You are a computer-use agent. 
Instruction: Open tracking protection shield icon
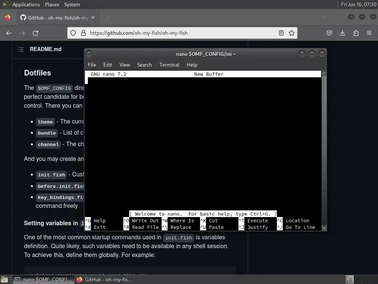[x=73, y=33]
